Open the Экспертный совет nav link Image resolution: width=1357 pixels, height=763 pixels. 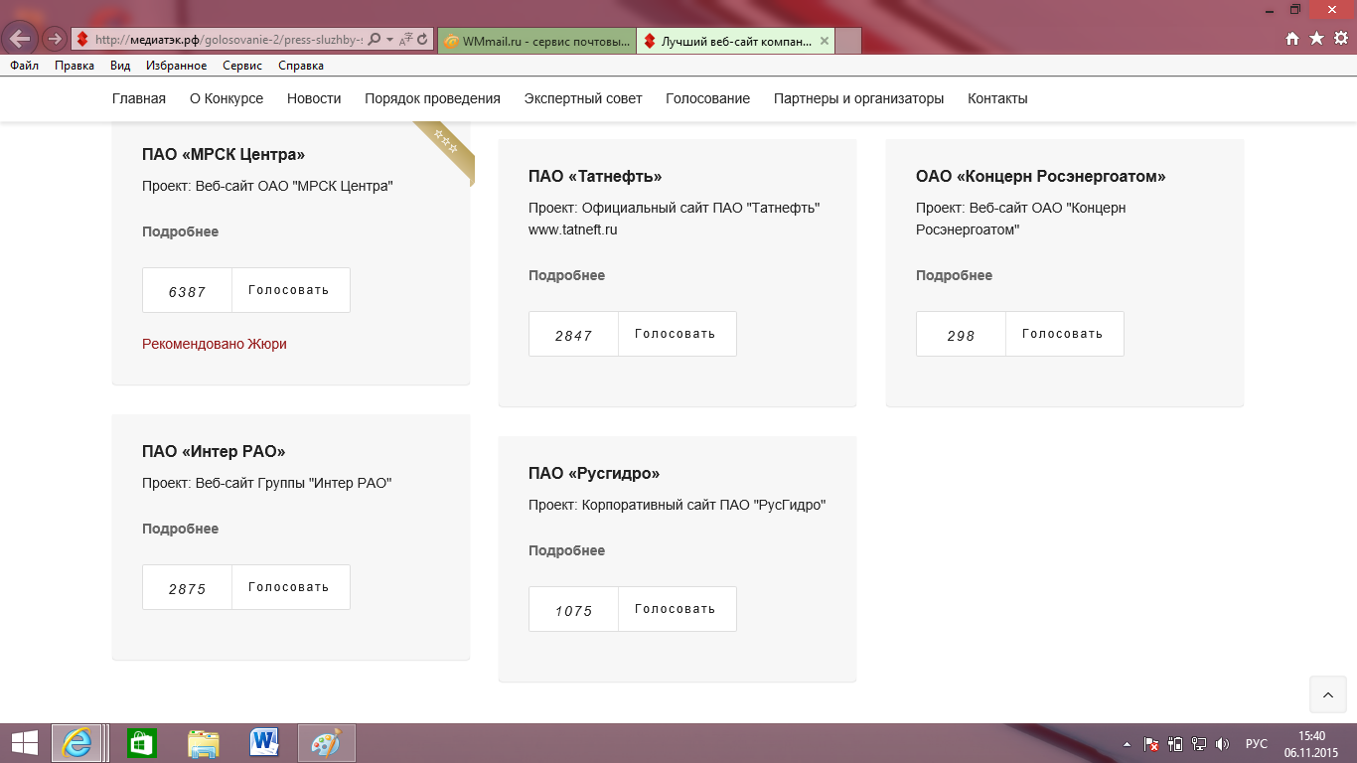pos(583,98)
